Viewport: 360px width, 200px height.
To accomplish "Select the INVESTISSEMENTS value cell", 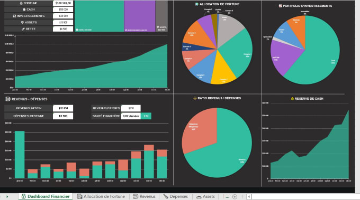I will (x=63, y=16).
